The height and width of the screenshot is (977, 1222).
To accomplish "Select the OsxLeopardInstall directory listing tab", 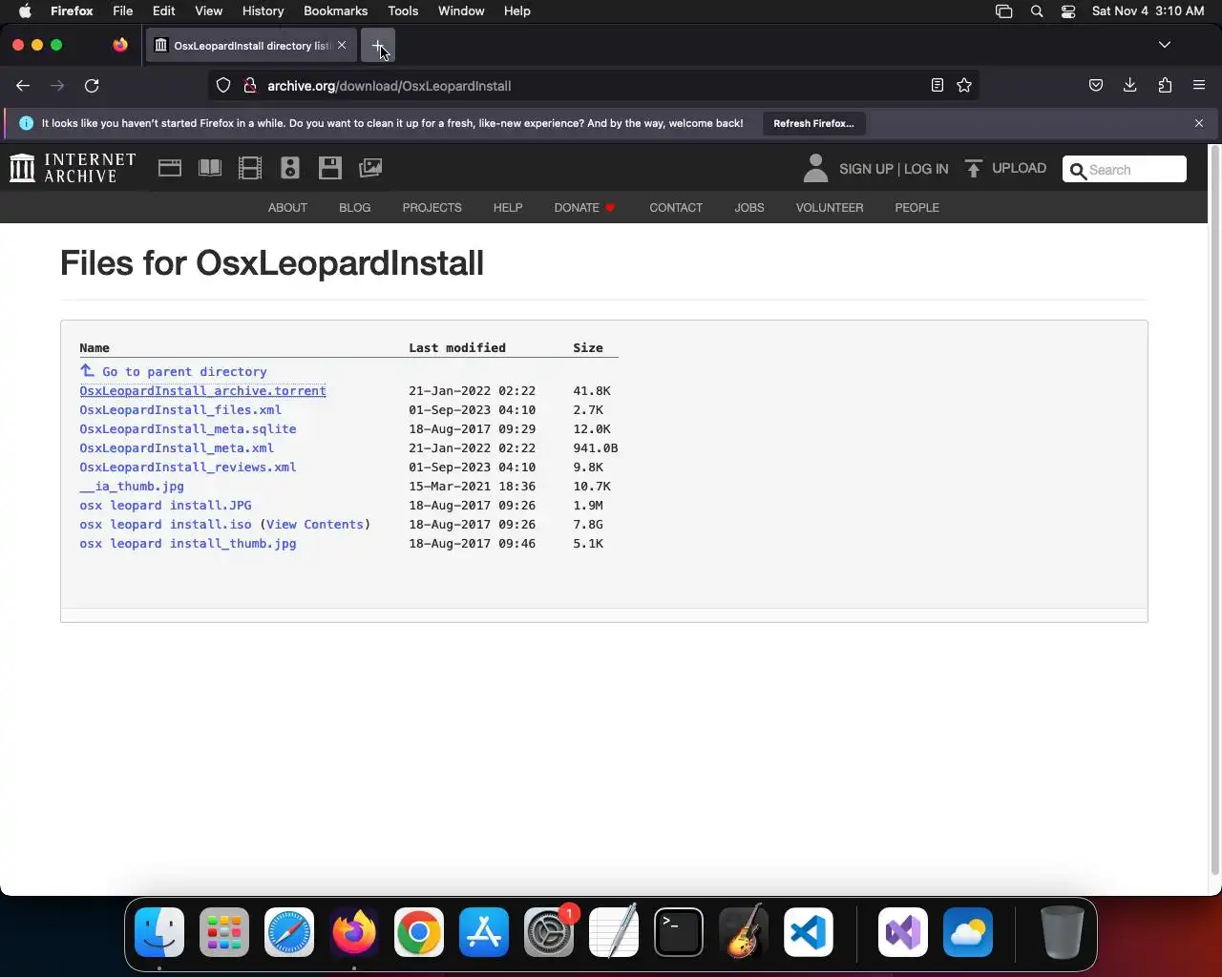I will click(251, 45).
